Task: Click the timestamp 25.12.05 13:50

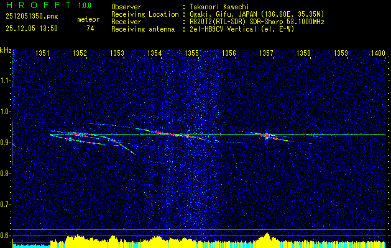Action: pos(32,29)
